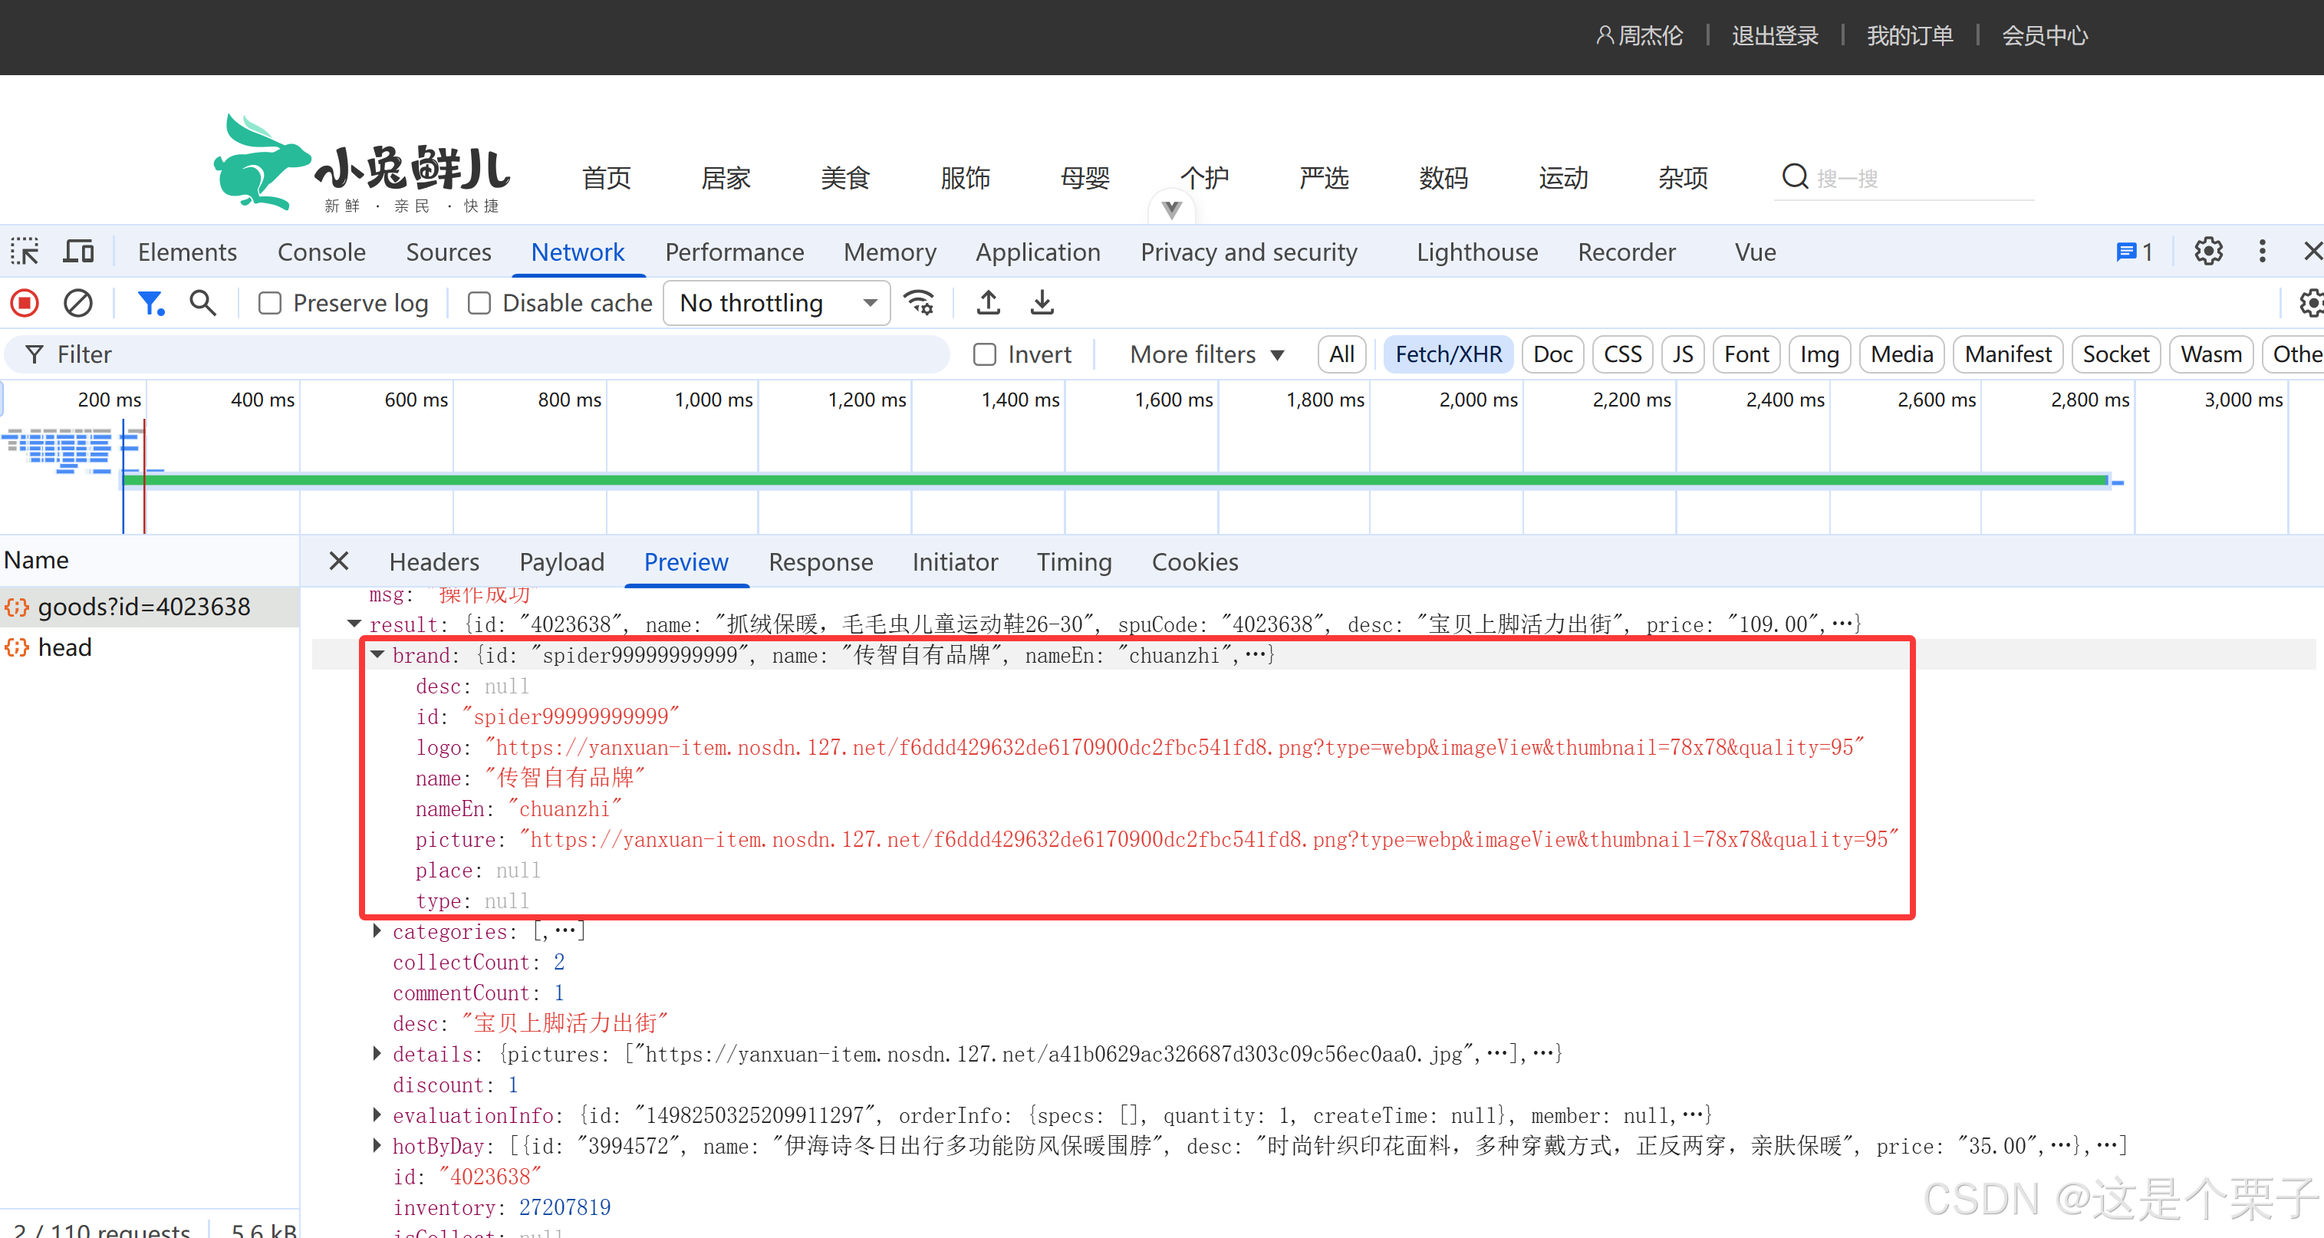Switch to the Console tab
The height and width of the screenshot is (1238, 2324).
[x=321, y=252]
